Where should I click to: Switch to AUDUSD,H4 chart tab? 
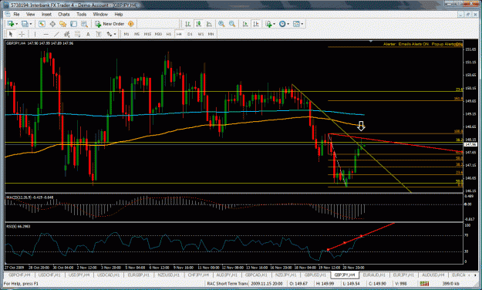(433, 275)
